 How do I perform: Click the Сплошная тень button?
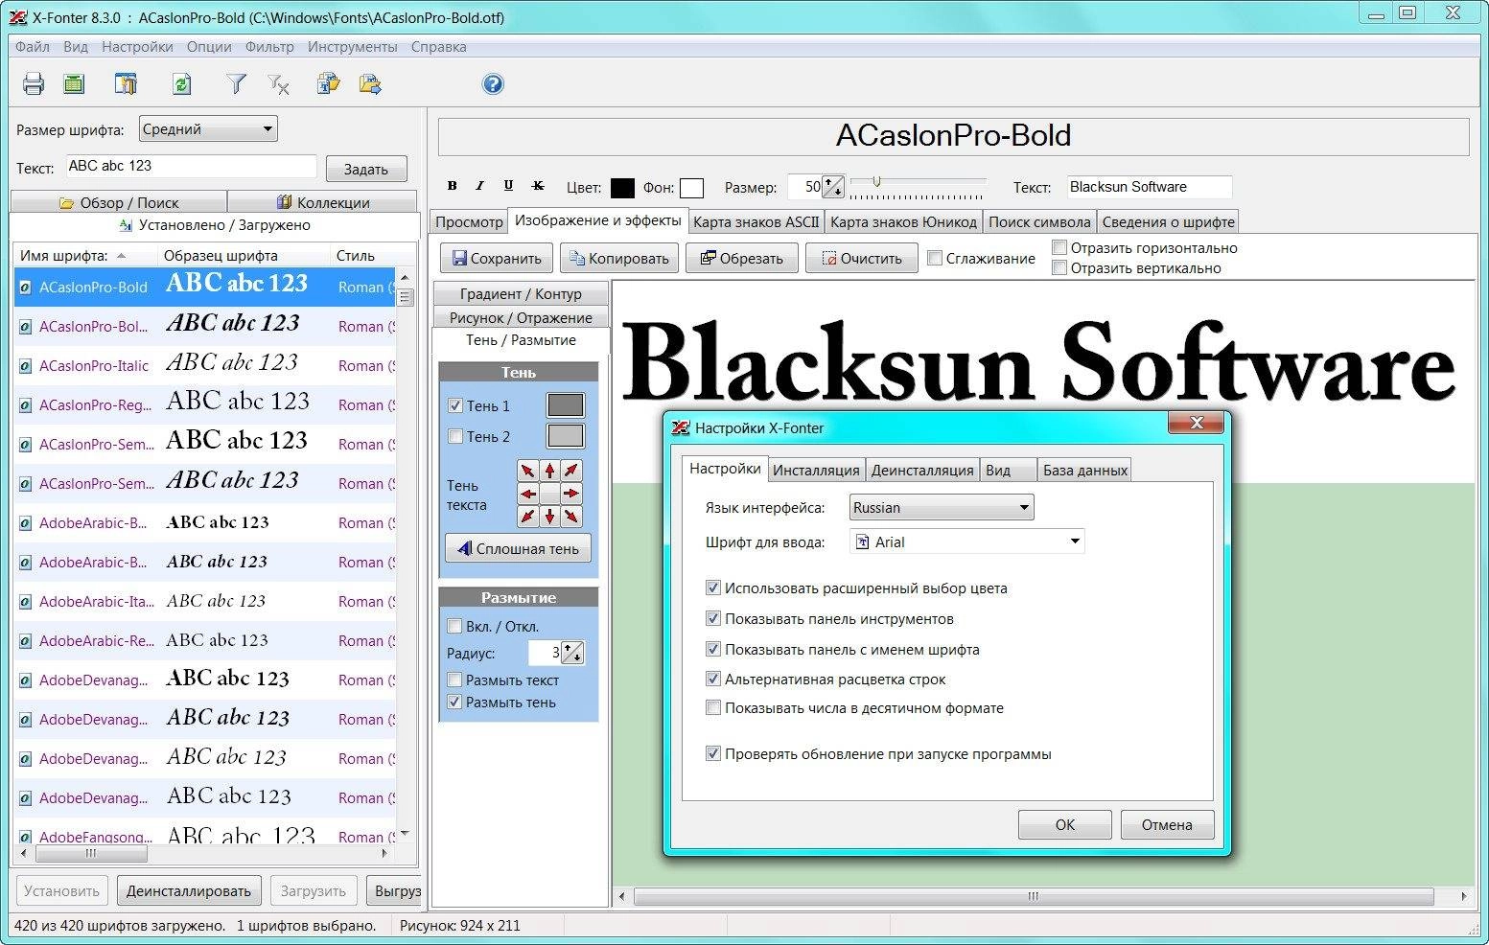518,548
